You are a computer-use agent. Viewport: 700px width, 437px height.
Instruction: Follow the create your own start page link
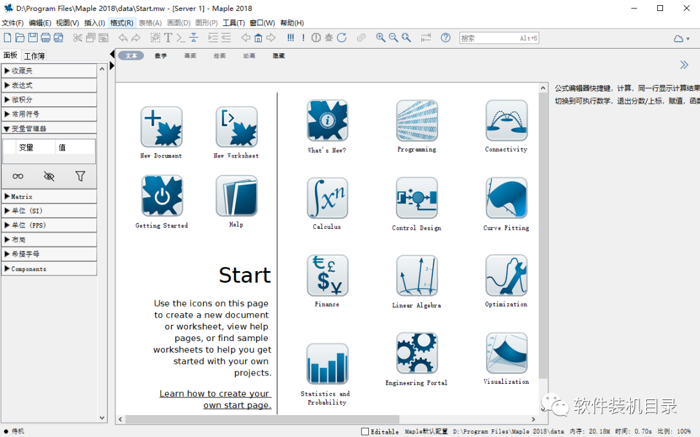tap(215, 399)
